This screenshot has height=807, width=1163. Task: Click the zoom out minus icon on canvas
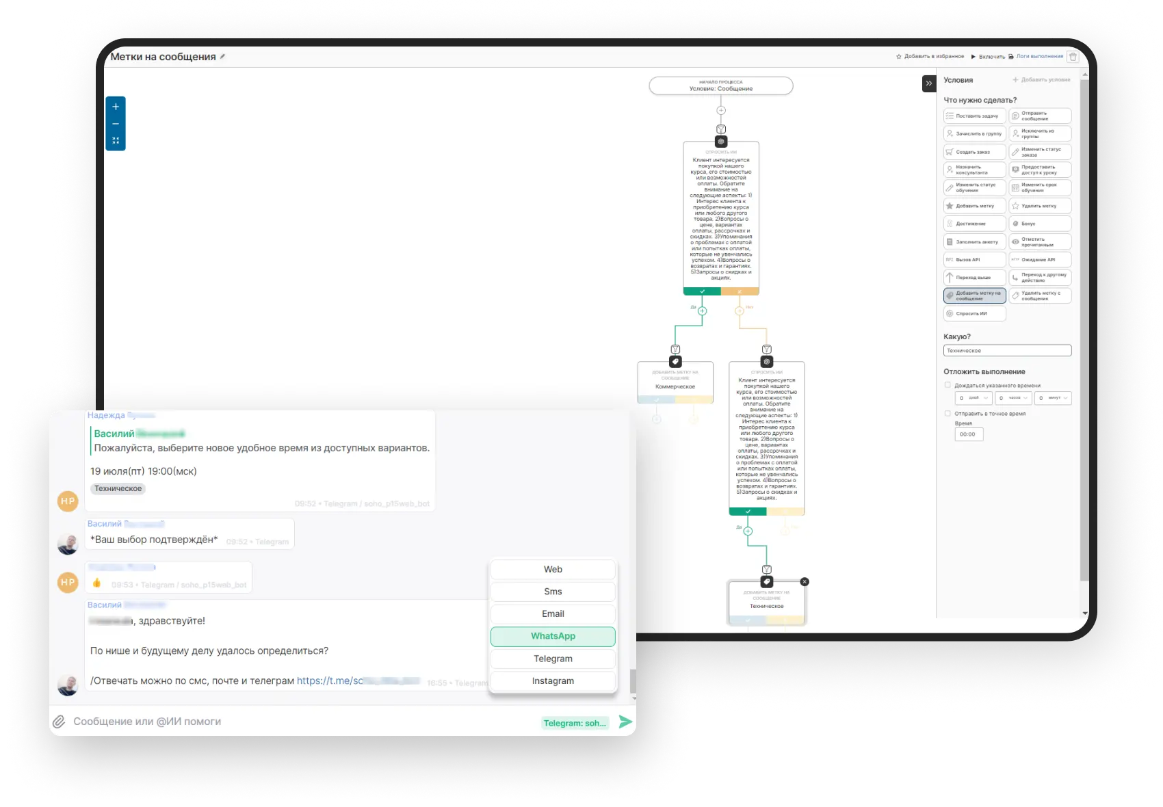pyautogui.click(x=116, y=124)
